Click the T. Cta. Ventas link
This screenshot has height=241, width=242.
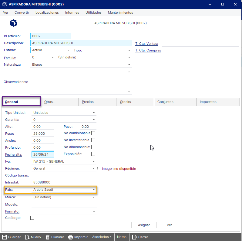point(146,44)
